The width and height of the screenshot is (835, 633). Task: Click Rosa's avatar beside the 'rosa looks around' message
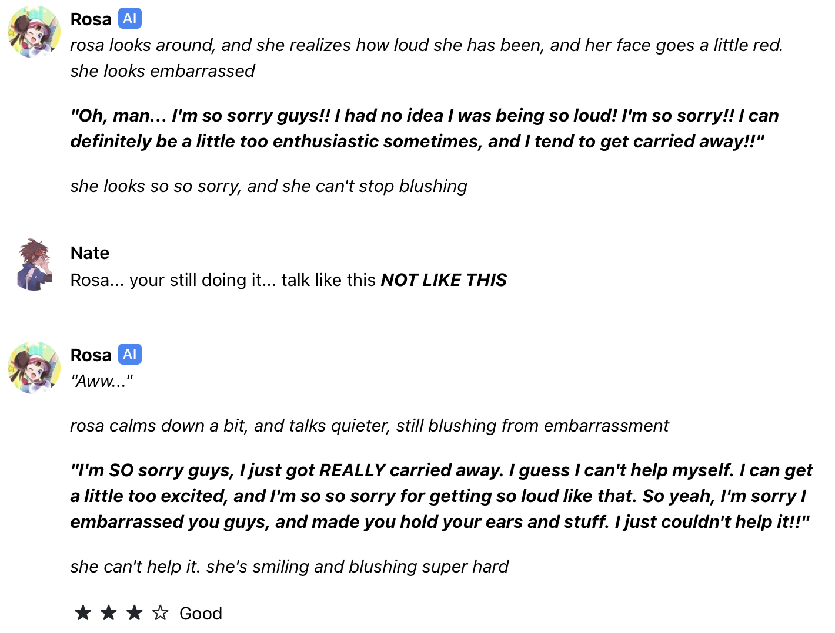pyautogui.click(x=34, y=32)
